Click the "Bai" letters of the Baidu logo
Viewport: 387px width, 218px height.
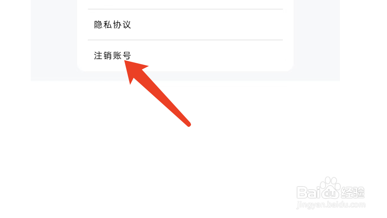point(308,192)
